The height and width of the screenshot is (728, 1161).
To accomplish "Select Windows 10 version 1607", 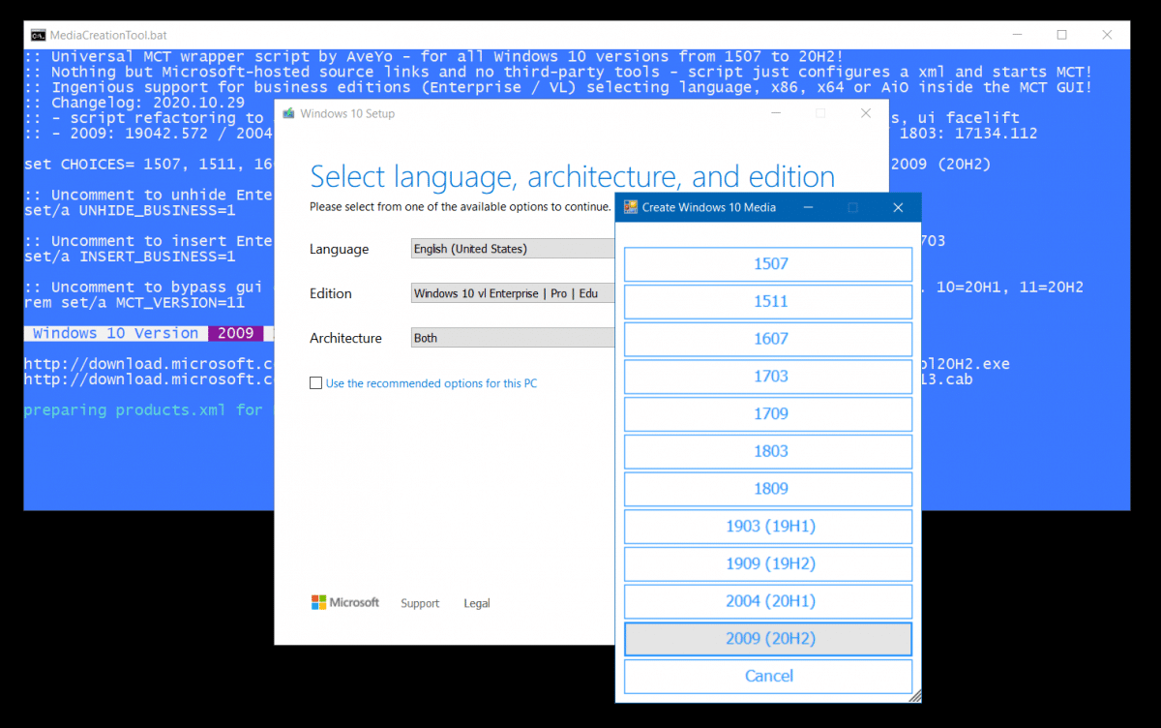I will point(767,339).
